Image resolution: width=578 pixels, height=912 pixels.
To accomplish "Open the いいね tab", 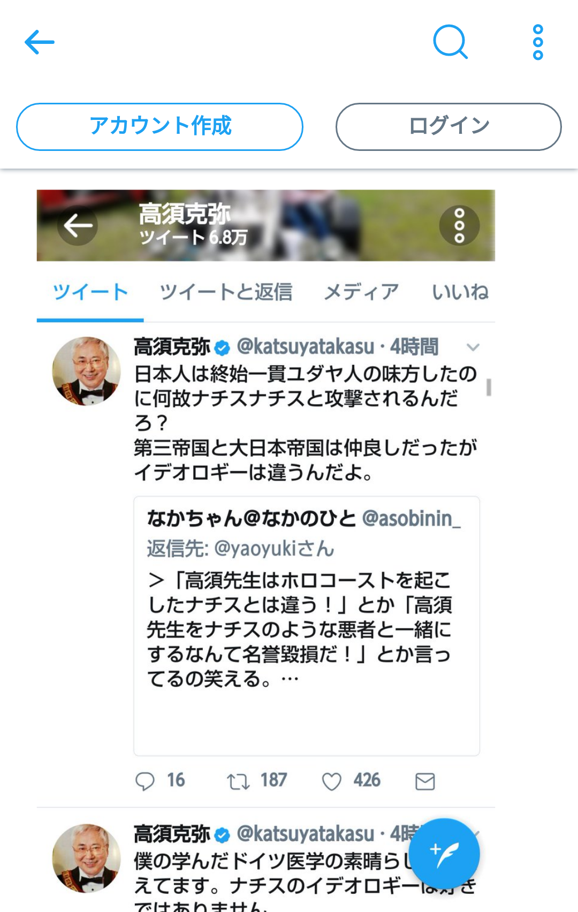I will tap(460, 293).
